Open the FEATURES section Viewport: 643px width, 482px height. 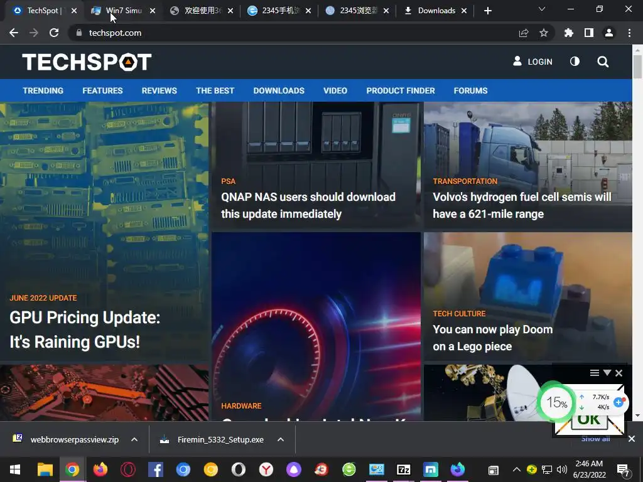(102, 90)
